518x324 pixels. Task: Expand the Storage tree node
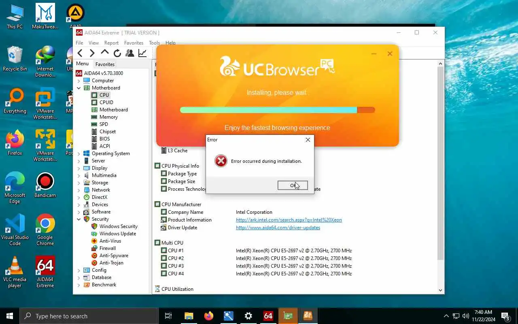[79, 183]
